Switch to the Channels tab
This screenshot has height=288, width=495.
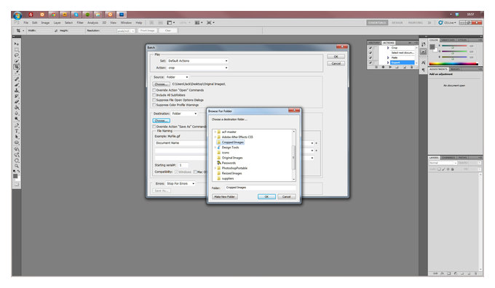448,157
